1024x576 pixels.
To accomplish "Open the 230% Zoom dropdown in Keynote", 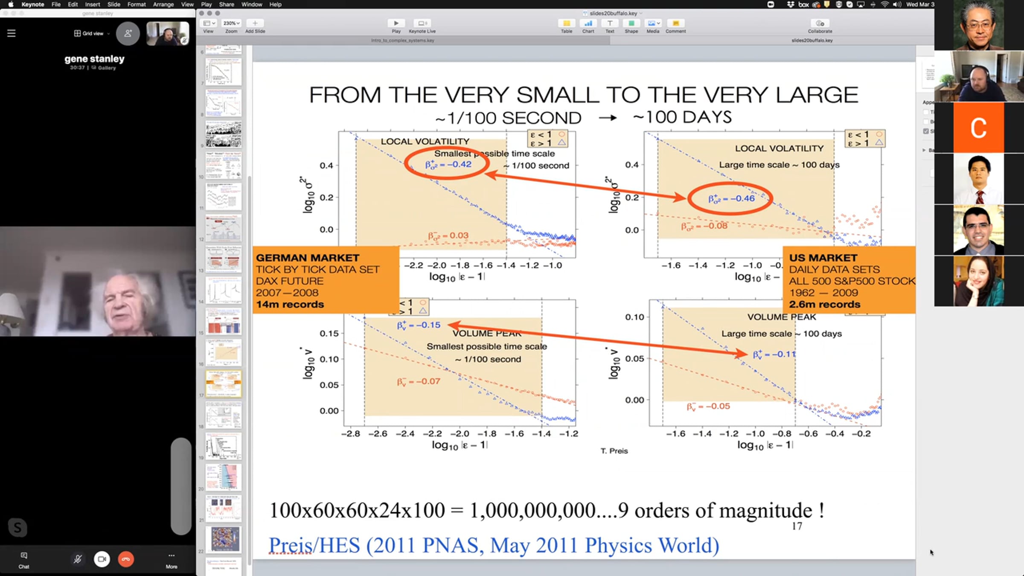I will (231, 23).
